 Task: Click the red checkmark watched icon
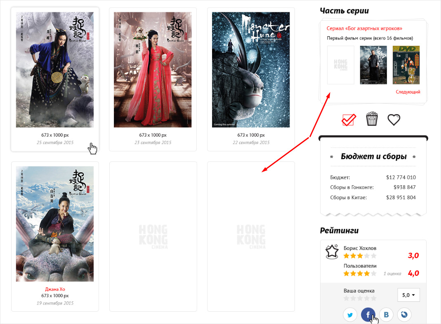click(x=349, y=120)
